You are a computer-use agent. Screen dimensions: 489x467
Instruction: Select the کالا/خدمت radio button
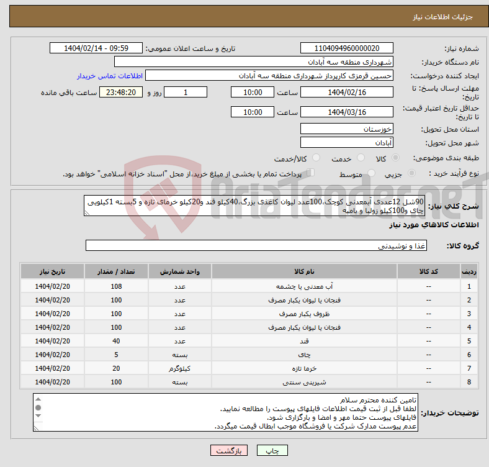(316, 158)
